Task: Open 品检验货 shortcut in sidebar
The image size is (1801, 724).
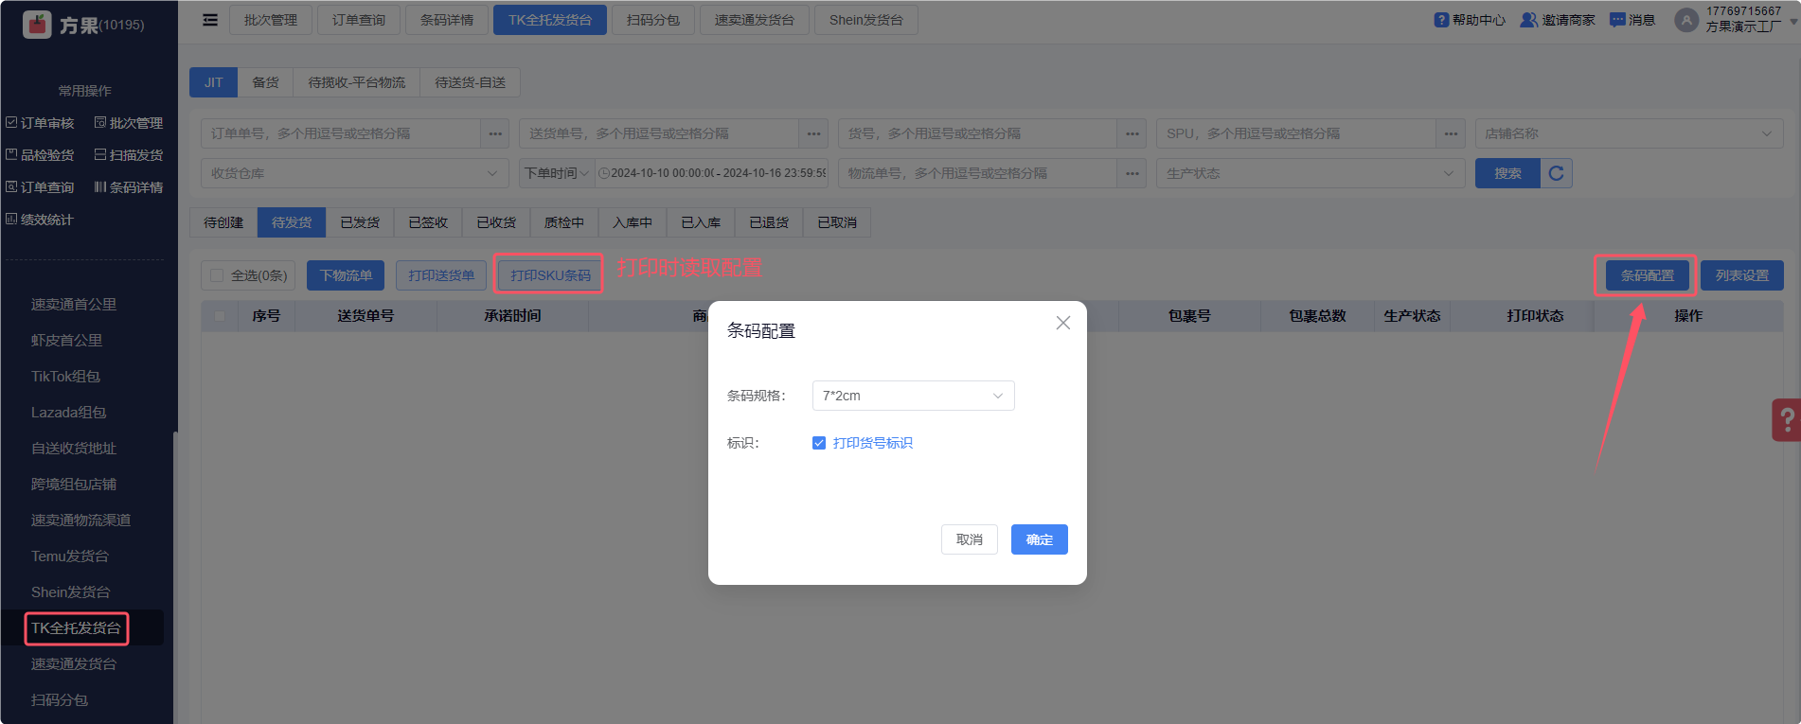Action: point(40,155)
